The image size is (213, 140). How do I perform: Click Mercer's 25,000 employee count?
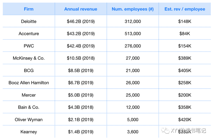[133, 95]
